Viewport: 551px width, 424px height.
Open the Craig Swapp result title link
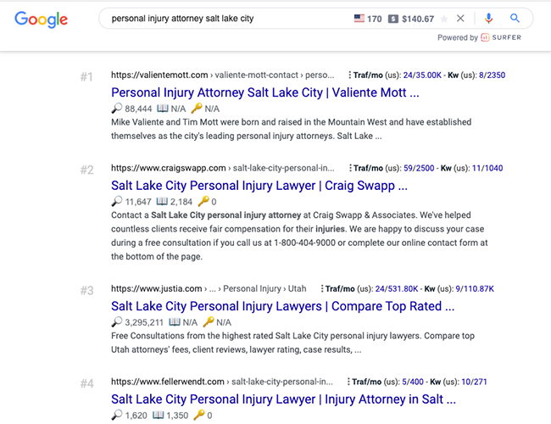click(259, 186)
